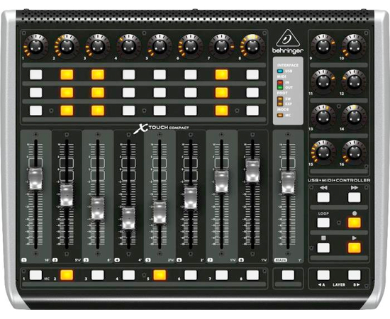Screen dimensions: 390x319
Task: Click channel 5 fader cap
Action: [160, 213]
